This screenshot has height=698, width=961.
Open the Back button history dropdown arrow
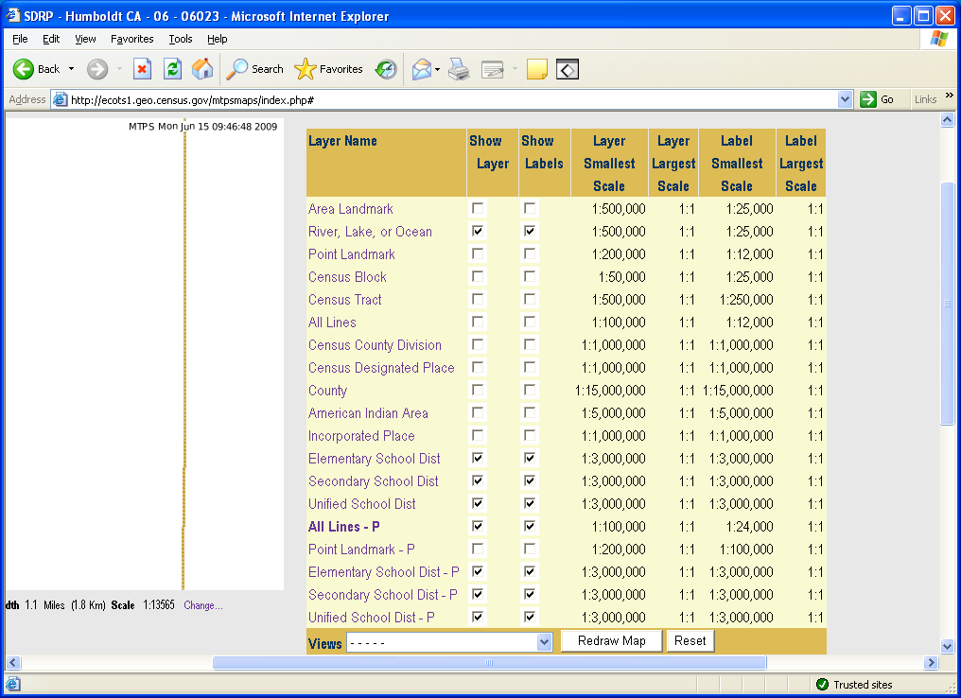pos(71,69)
